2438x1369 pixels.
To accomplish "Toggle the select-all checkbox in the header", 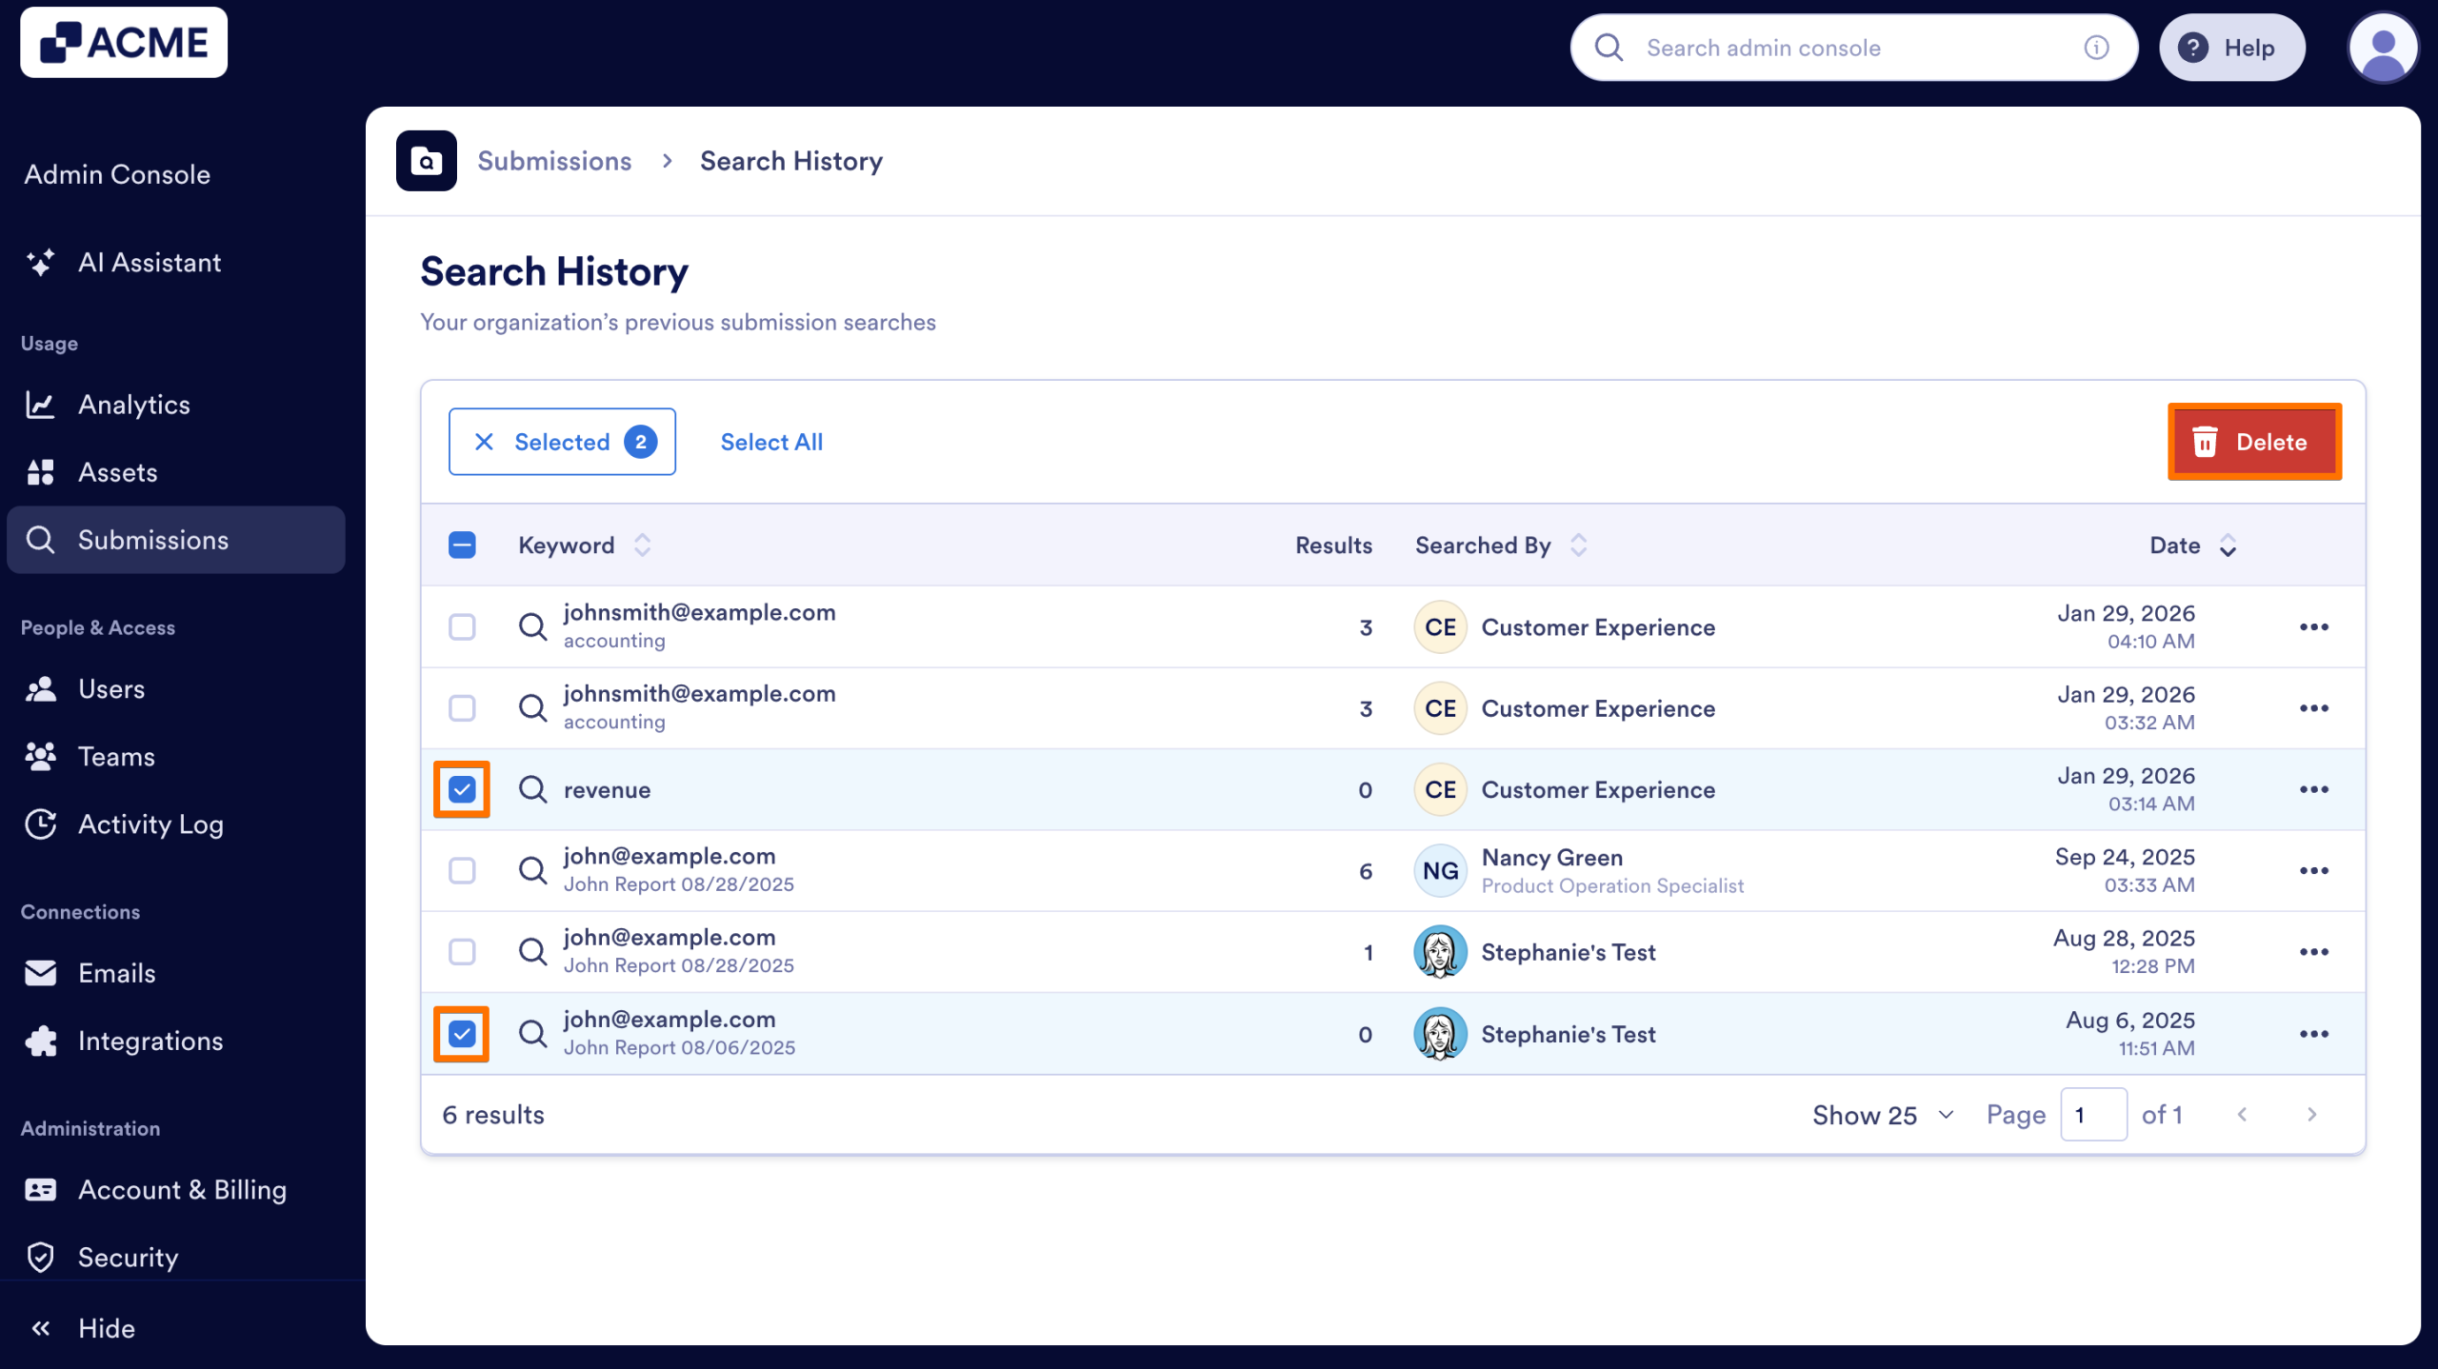I will tap(463, 545).
